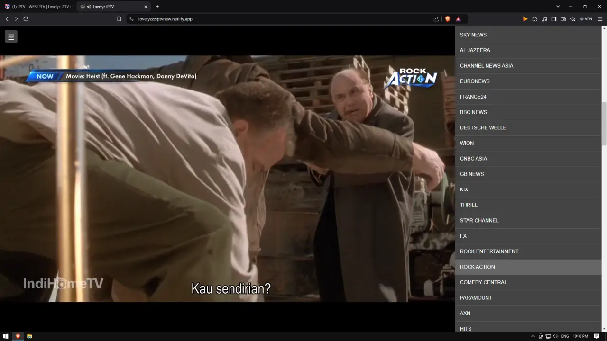The width and height of the screenshot is (607, 341).
Task: Select the AL JAZEERA channel
Action: [528, 50]
